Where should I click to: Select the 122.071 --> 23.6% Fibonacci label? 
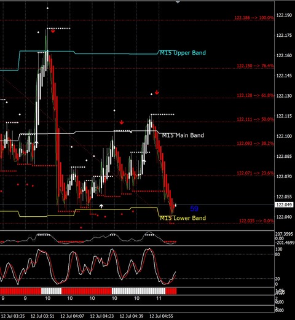tap(255, 173)
